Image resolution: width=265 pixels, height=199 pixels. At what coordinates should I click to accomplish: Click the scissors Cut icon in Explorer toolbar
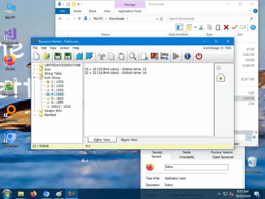pos(201,27)
